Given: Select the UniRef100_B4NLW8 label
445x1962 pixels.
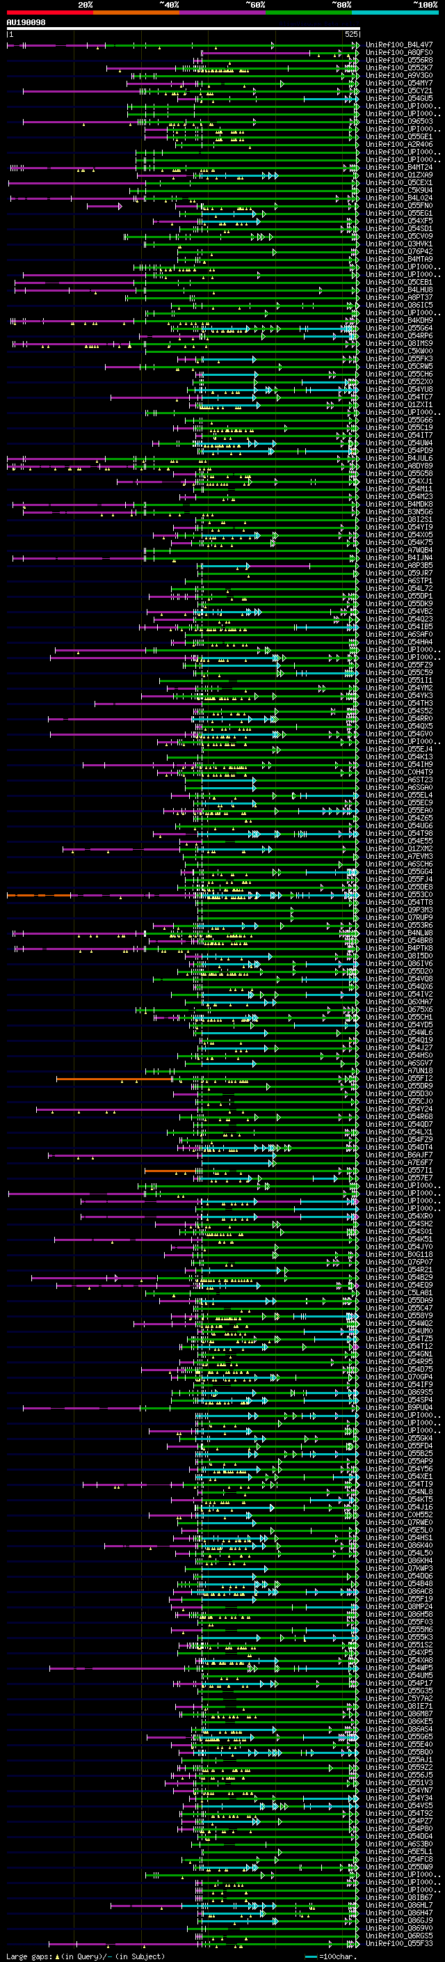Looking at the screenshot, I should [399, 933].
